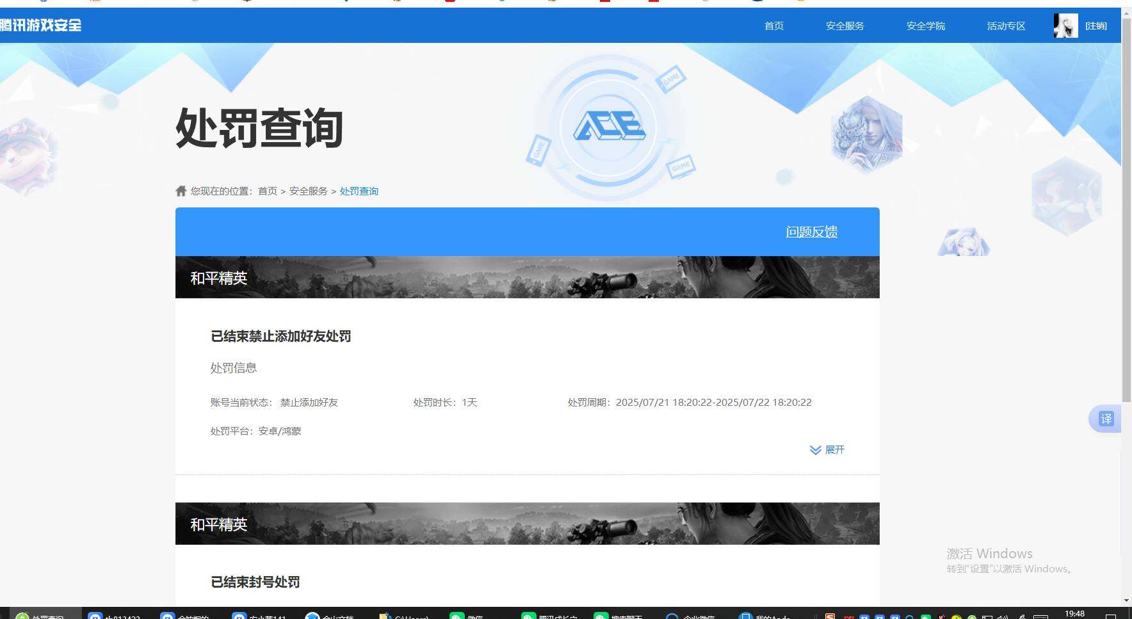
Task: Expand the 和平精英 punishment details via 展开
Action: [x=827, y=450]
